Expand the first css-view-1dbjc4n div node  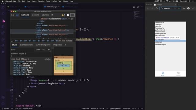click(x=36, y=26)
